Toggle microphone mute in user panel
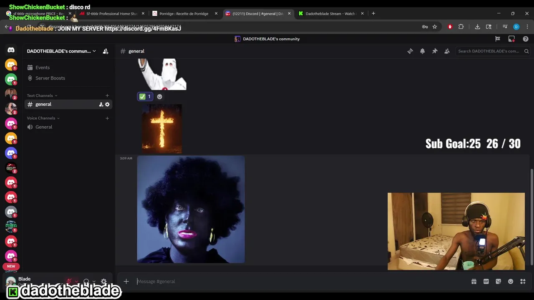 point(69,282)
